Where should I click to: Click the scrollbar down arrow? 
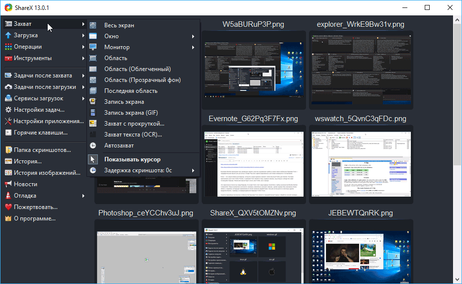(458, 280)
